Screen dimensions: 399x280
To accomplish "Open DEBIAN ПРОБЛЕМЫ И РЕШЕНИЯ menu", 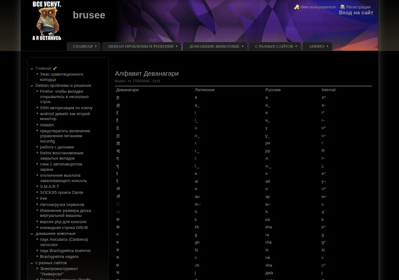I will pyautogui.click(x=142, y=46).
